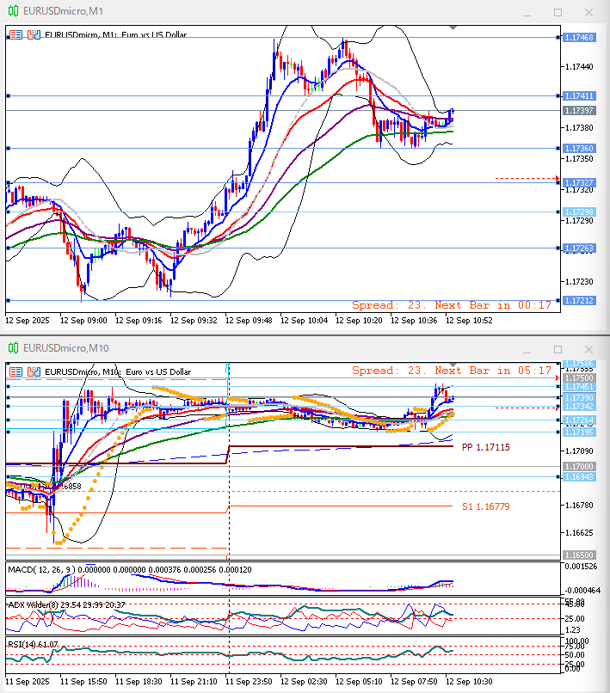Viewport: 610px width, 693px height.
Task: Click the 12 Sep 10:04 time axis marker
Action: (x=305, y=320)
